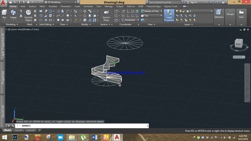
Task: Open the Box tool dropdown arrow
Action: [x=4, y=20]
